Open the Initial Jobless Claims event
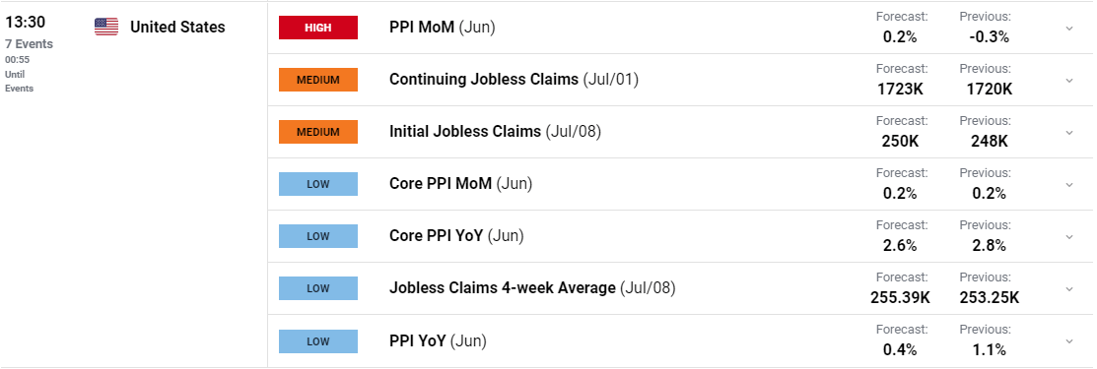 pos(495,132)
